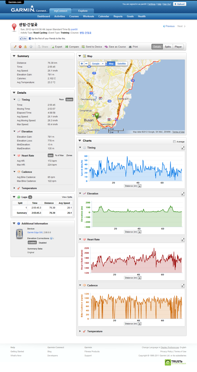Image resolution: width=197 pixels, height=372 pixels.
Task: Click Compare in the toolbar
Action: [x=72, y=47]
